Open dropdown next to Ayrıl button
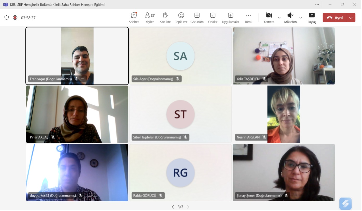The image size is (362, 211). [x=351, y=18]
